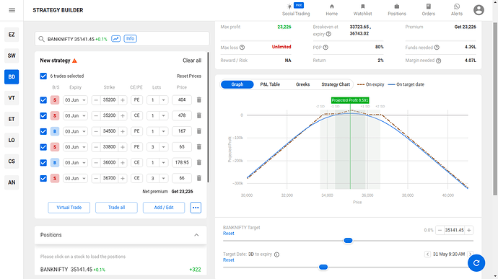Screen dimensions: 498x279
Task: Open lots dropdown for 33800 PE row
Action: click(157, 147)
